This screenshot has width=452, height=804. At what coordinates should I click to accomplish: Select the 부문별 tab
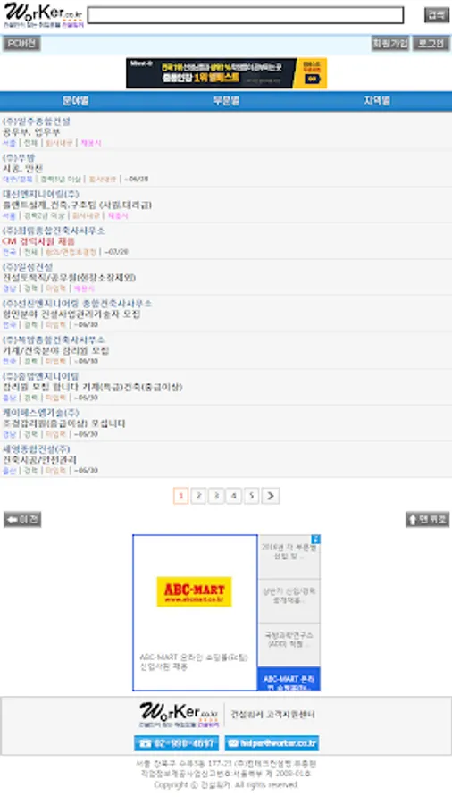coord(226,101)
